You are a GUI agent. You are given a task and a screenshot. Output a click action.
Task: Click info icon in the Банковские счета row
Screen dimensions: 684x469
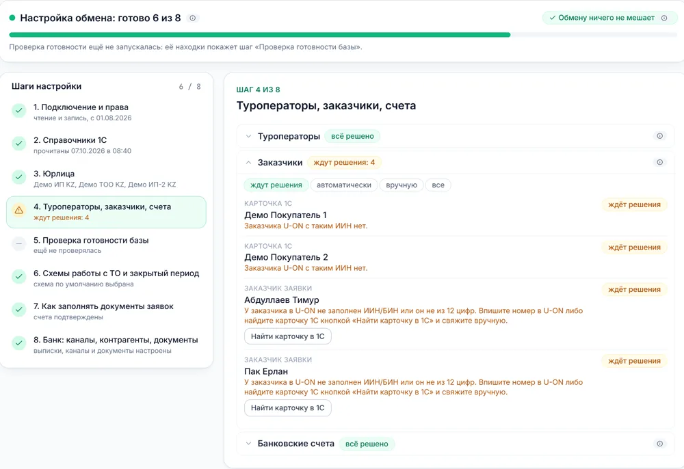[x=659, y=444]
